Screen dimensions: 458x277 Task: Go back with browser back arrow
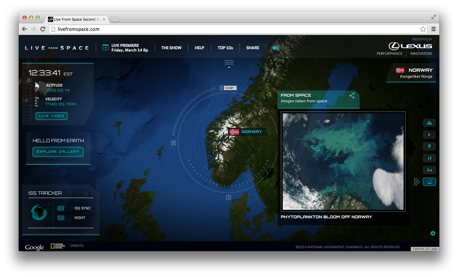[25, 29]
